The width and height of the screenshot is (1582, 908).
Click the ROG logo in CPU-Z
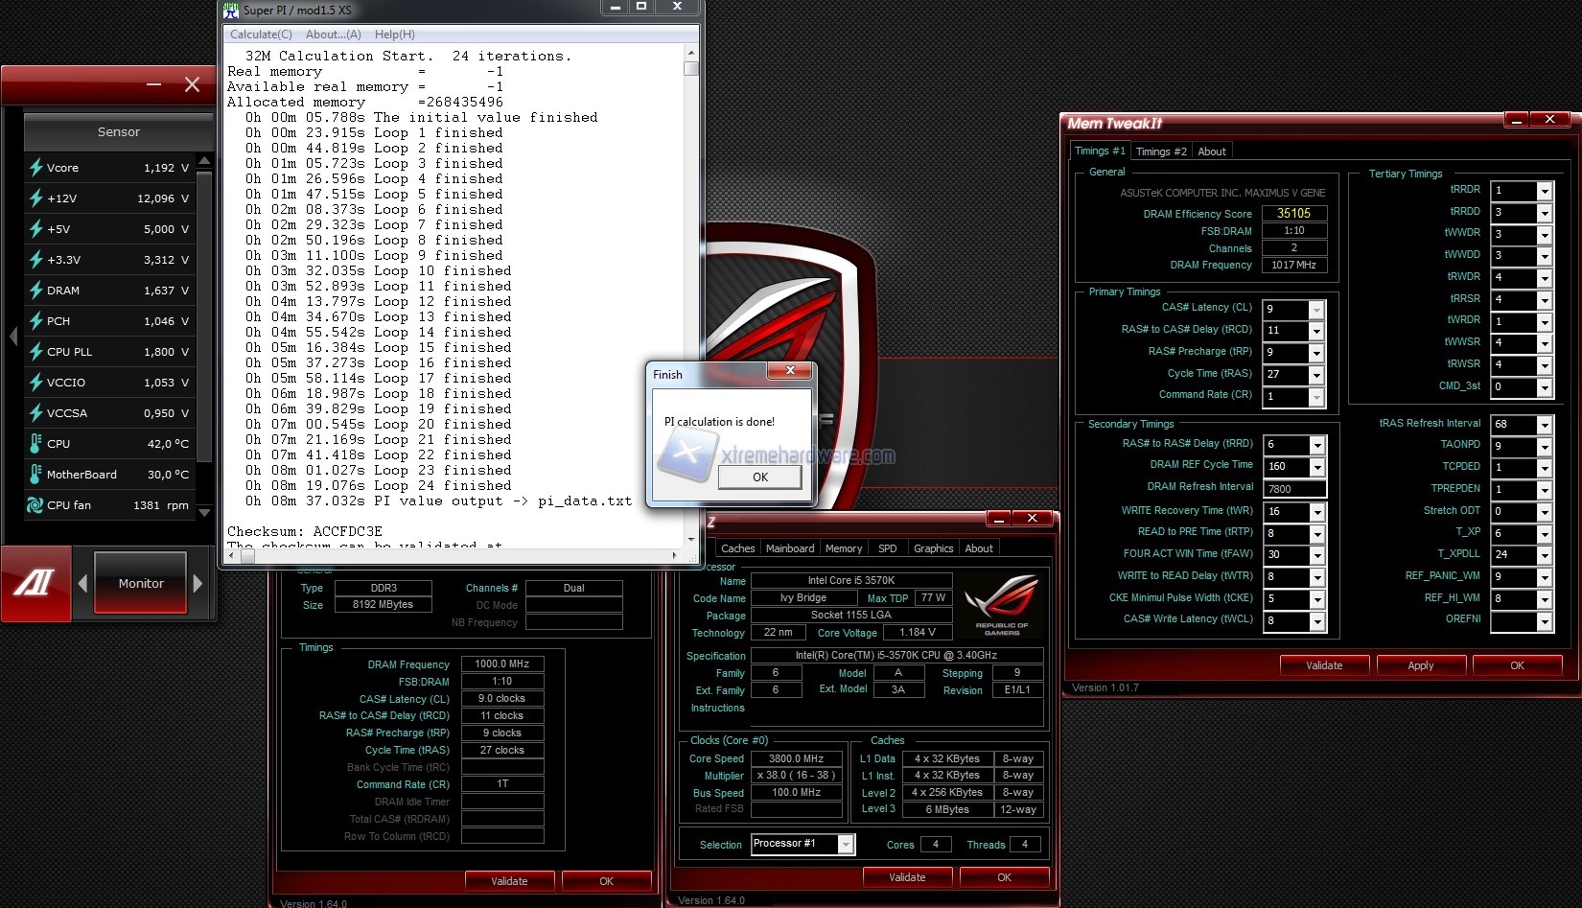(x=1001, y=605)
